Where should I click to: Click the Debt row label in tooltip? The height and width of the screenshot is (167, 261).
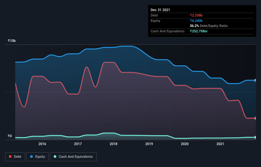[154, 15]
